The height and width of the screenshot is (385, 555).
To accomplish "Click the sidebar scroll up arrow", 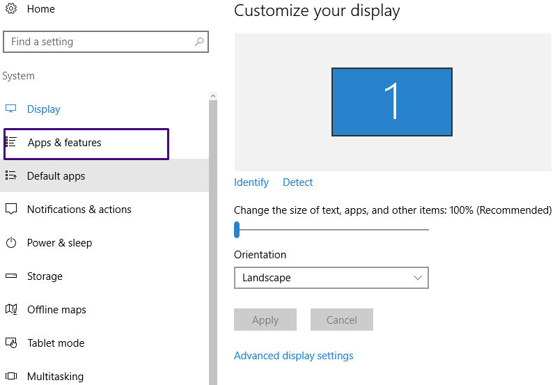I will [x=213, y=96].
